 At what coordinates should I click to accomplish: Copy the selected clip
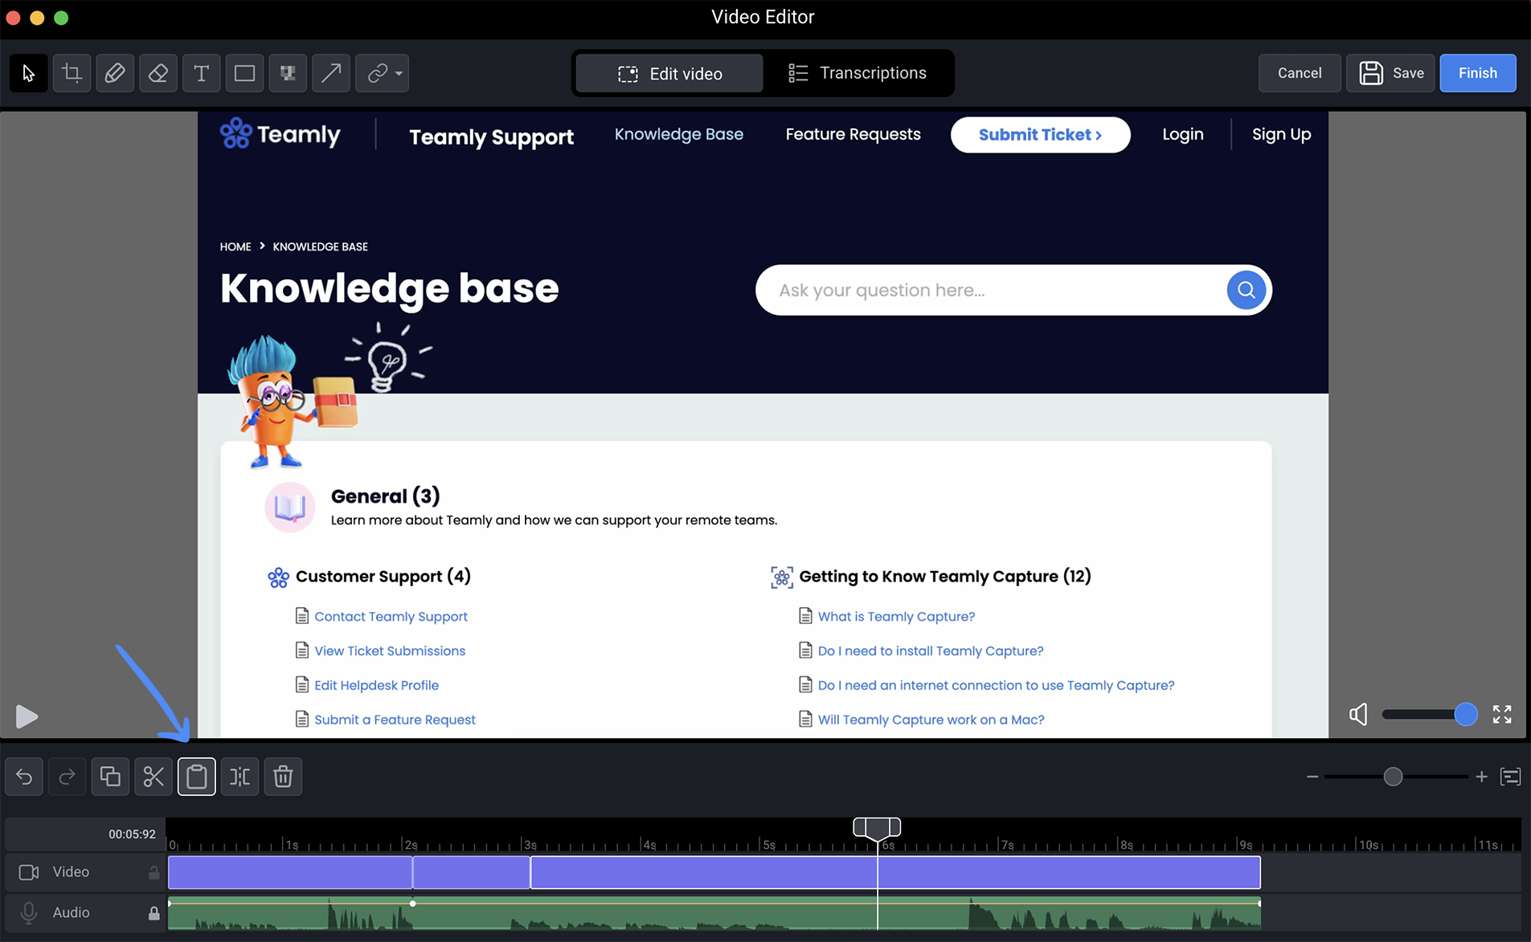click(110, 777)
